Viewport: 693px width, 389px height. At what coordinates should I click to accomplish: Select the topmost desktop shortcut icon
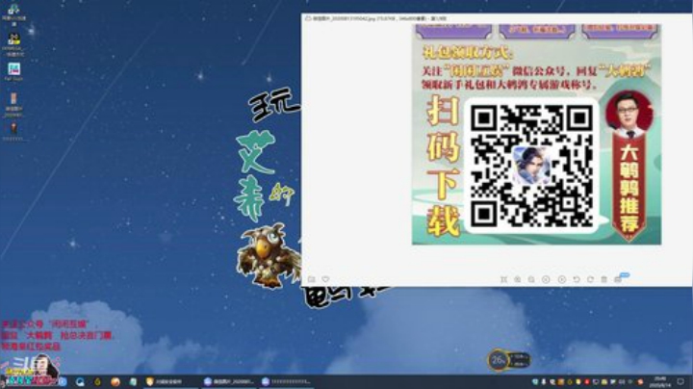coord(13,14)
